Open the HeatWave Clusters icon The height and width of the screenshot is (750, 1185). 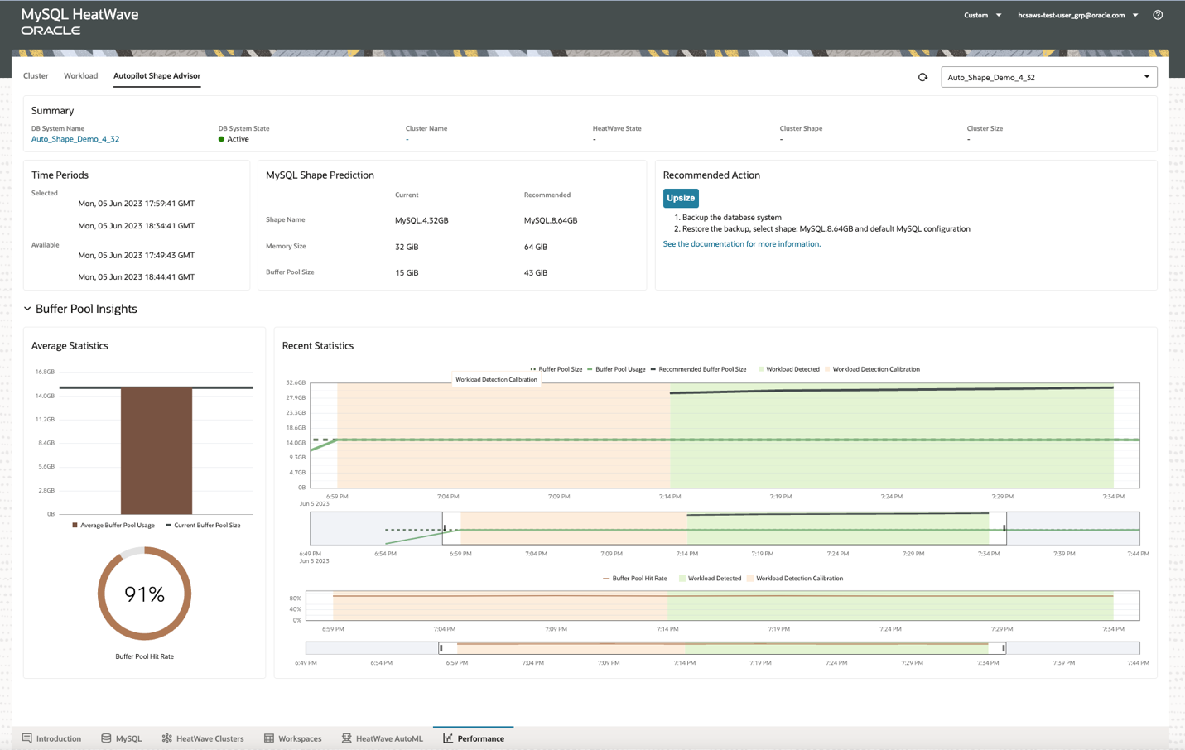tap(167, 738)
